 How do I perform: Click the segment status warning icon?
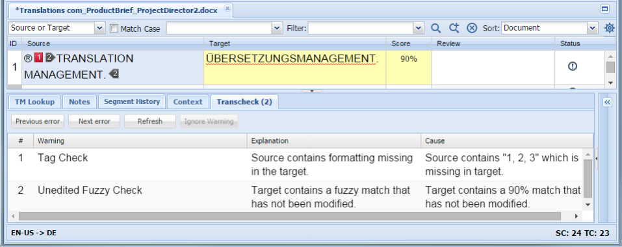(x=573, y=66)
